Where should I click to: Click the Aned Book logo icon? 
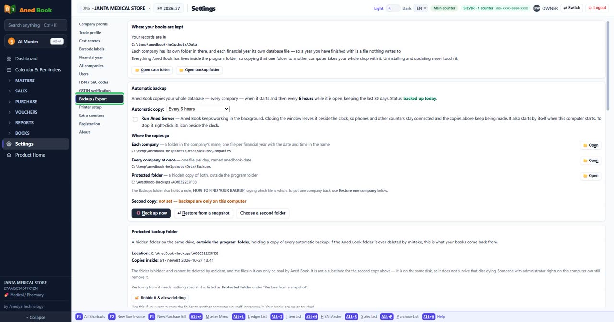coord(10,9)
